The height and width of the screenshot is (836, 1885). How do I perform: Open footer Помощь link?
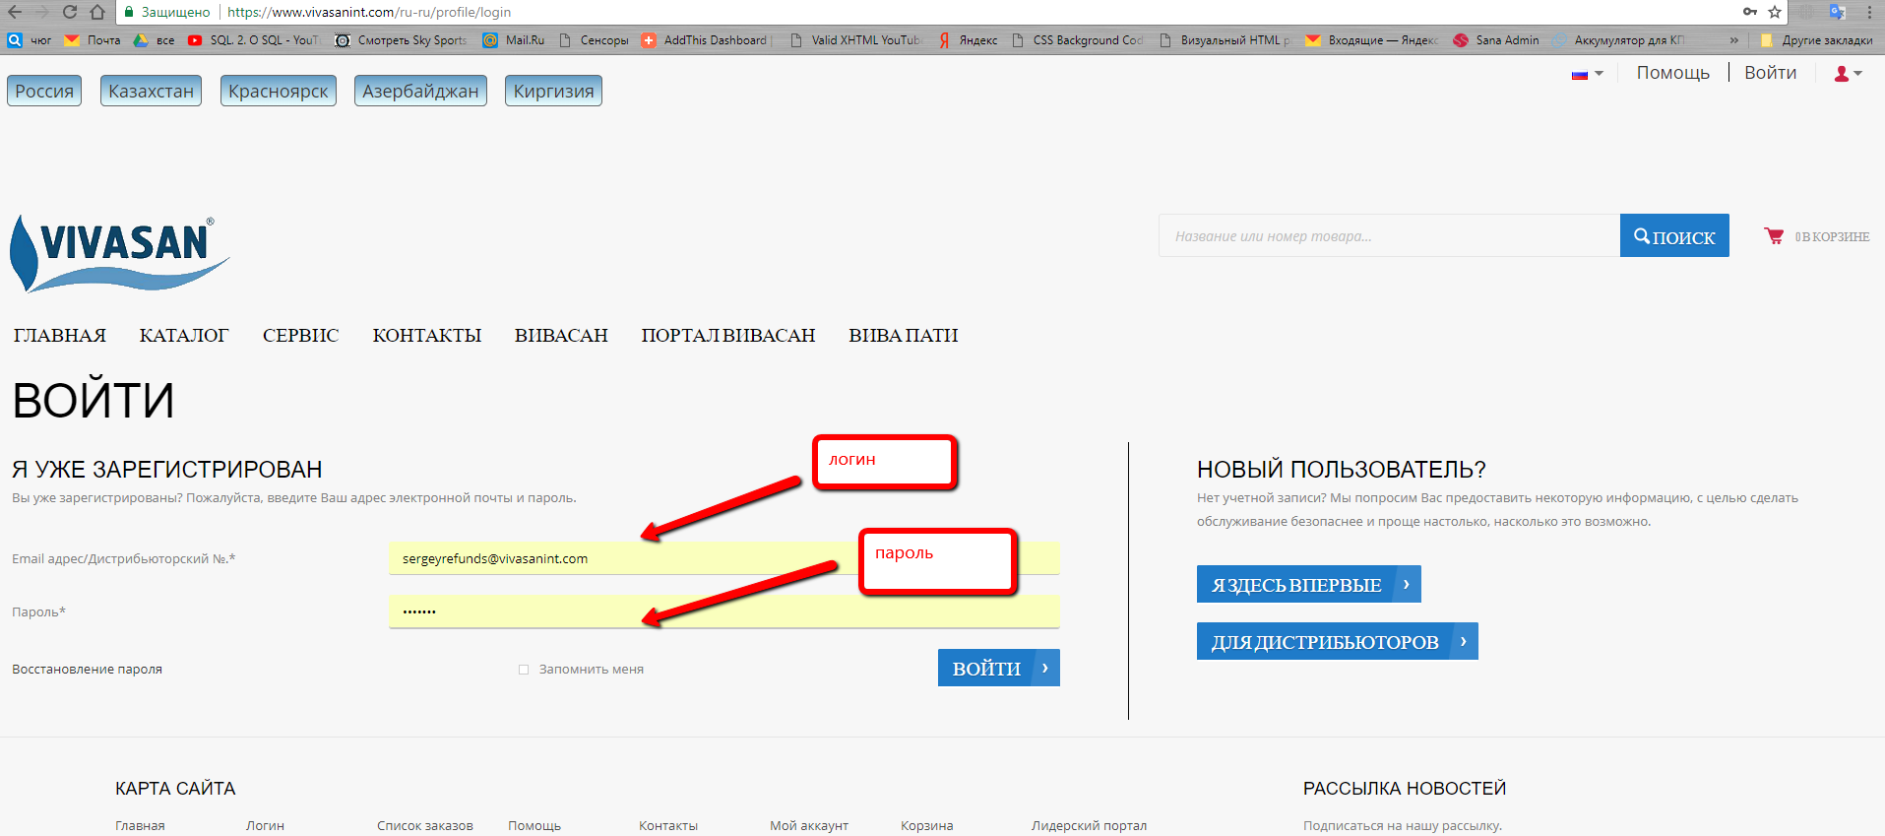point(534,826)
